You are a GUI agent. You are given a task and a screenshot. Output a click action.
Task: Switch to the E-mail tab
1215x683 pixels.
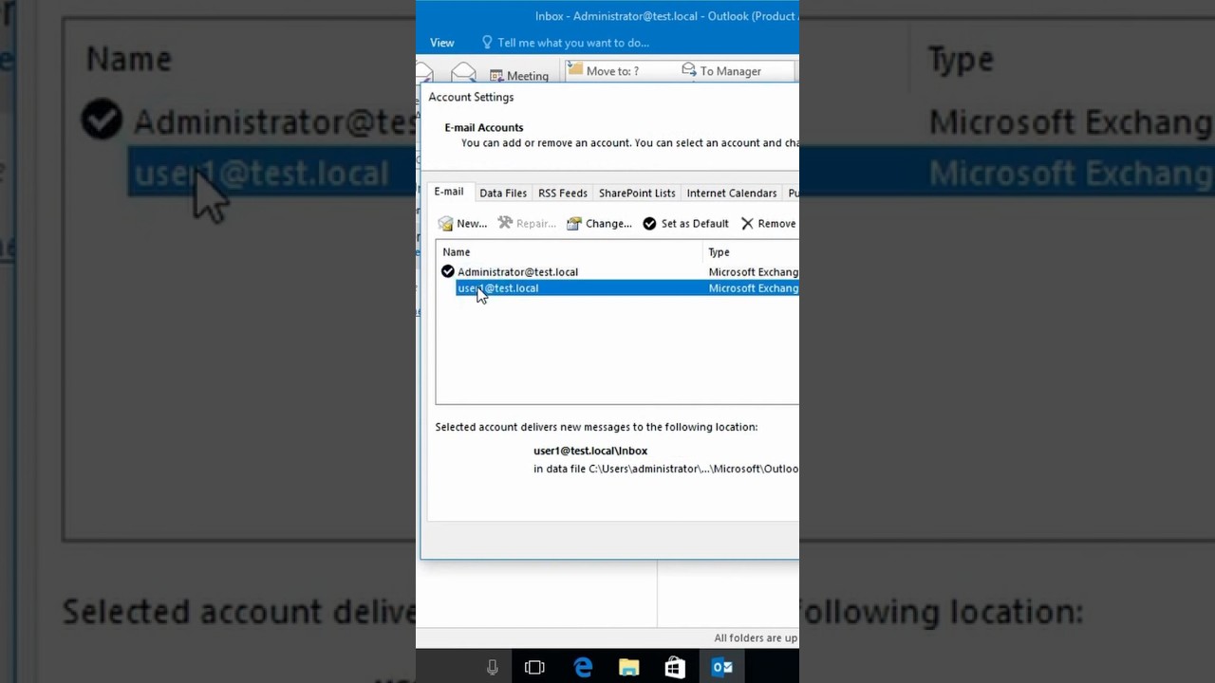[x=449, y=192]
